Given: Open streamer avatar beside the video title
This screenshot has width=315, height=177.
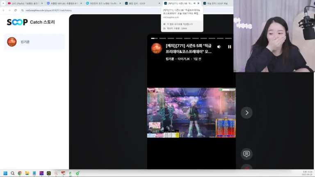Looking at the screenshot, I should point(157,48).
